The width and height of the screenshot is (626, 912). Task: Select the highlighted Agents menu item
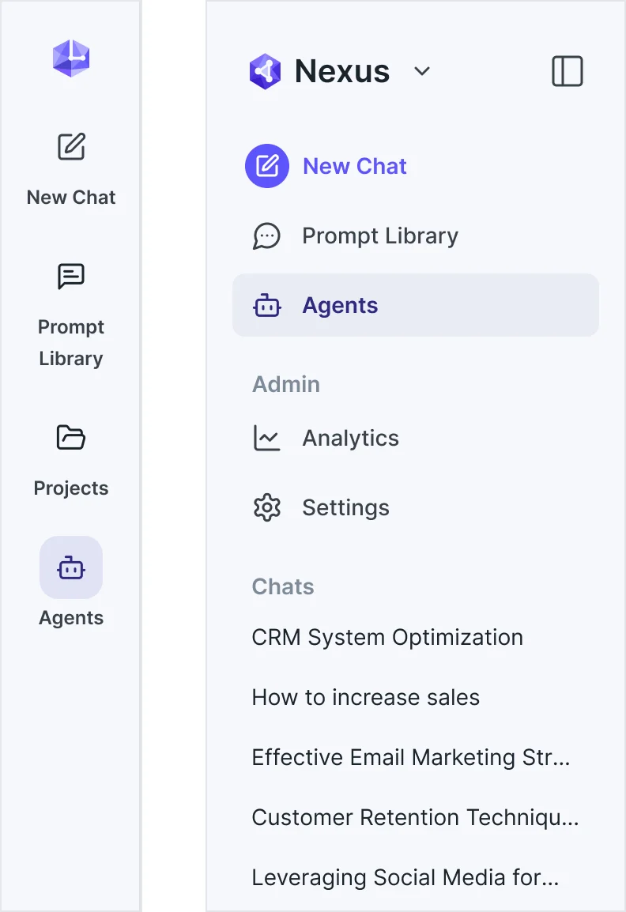coord(416,305)
